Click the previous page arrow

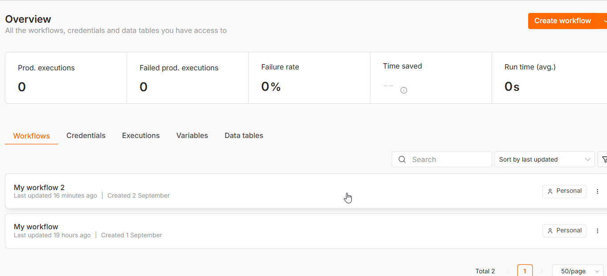508,271
